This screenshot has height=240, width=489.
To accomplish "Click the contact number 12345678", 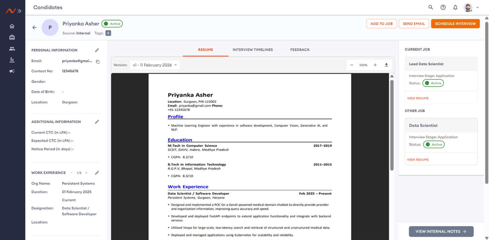I will point(70,71).
